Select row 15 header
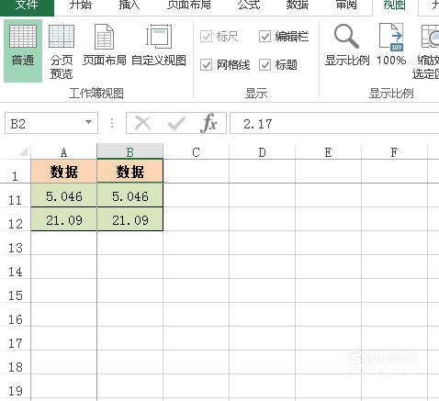 coord(16,291)
